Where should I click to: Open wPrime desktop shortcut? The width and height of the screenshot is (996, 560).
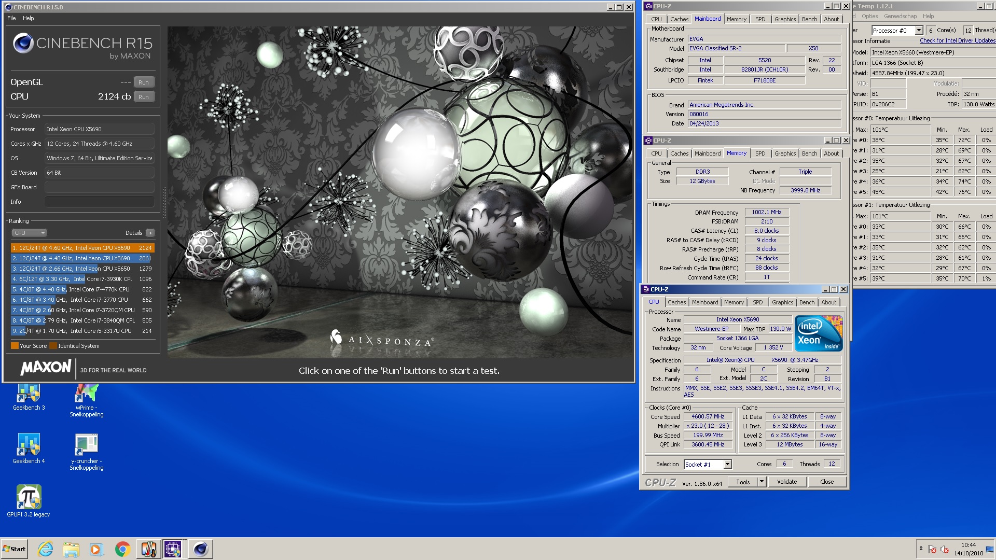87,400
